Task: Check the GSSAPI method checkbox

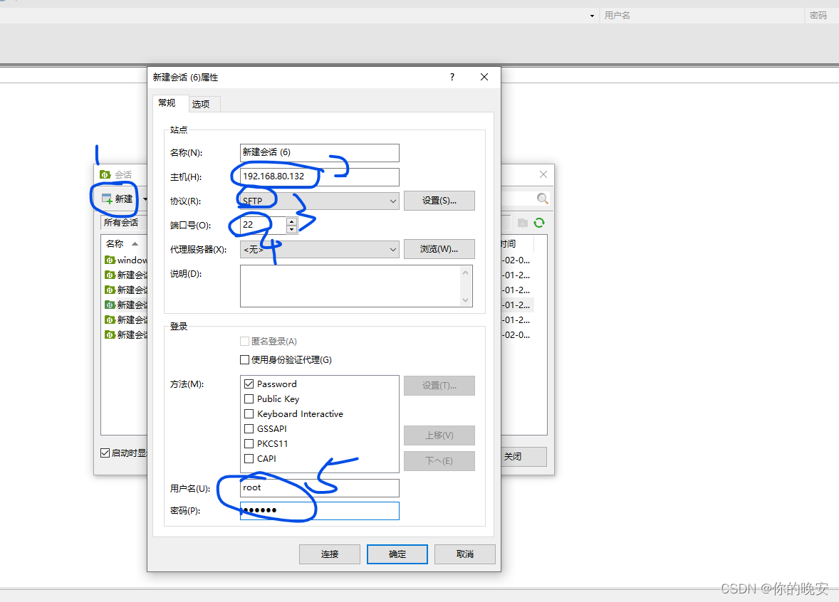Action: pos(249,429)
